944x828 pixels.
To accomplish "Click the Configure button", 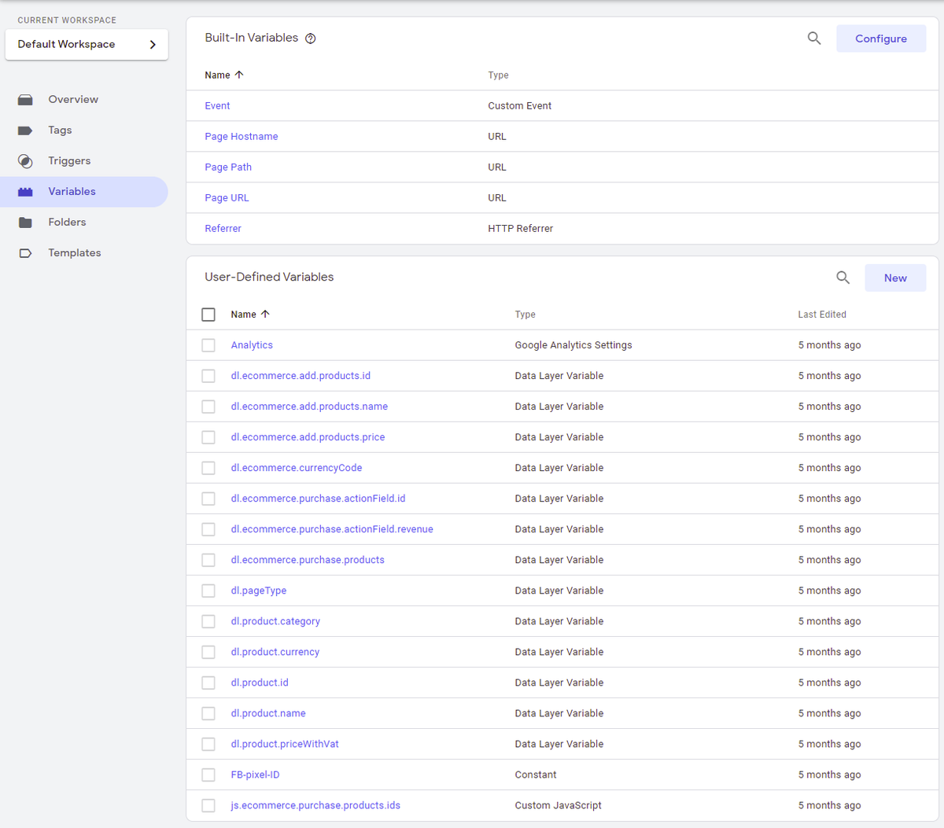I will [x=881, y=39].
